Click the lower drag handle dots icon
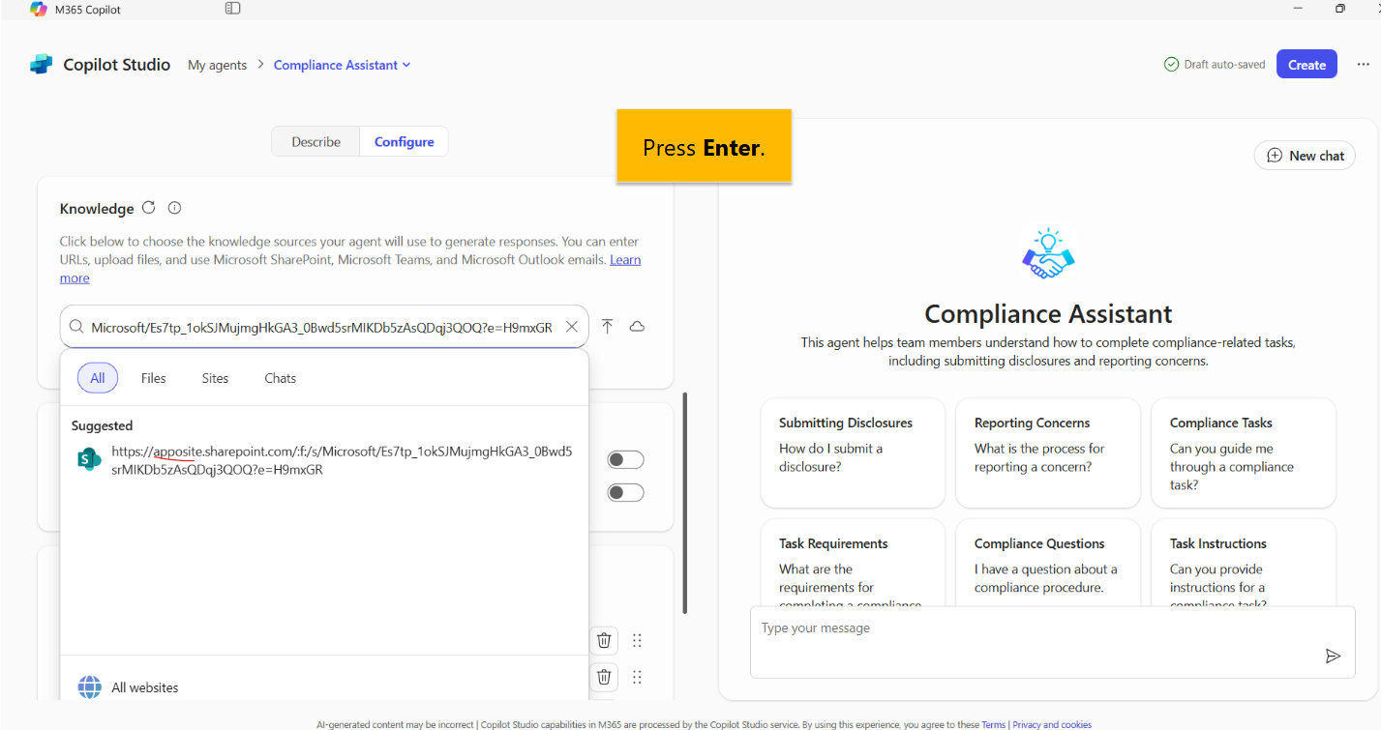The height and width of the screenshot is (730, 1381). [x=637, y=677]
